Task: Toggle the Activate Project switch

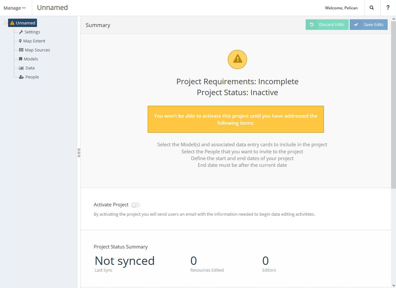Action: 135,205
